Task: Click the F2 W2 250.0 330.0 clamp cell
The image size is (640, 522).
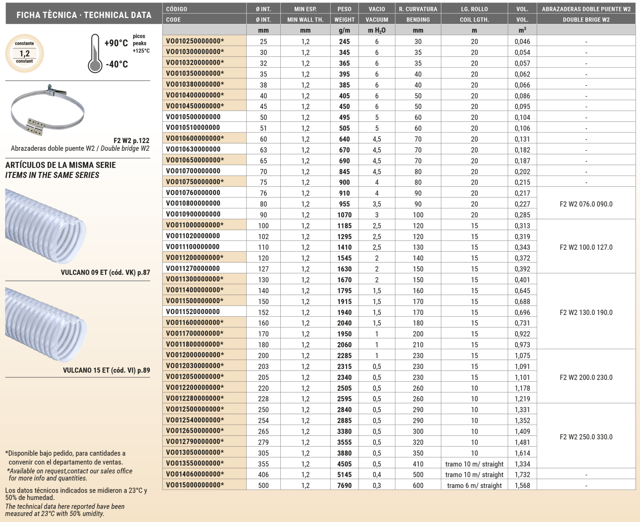Action: pos(586,437)
